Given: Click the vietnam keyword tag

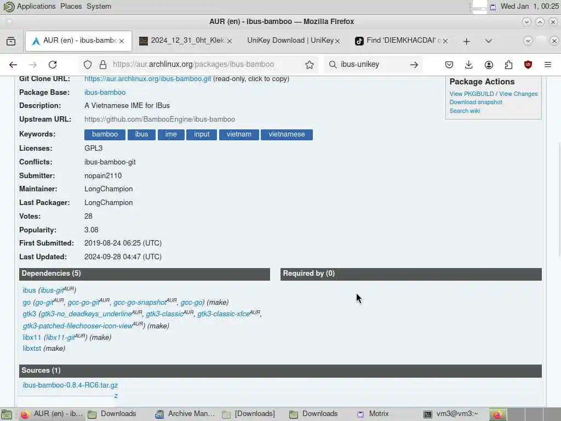Looking at the screenshot, I should [x=239, y=135].
